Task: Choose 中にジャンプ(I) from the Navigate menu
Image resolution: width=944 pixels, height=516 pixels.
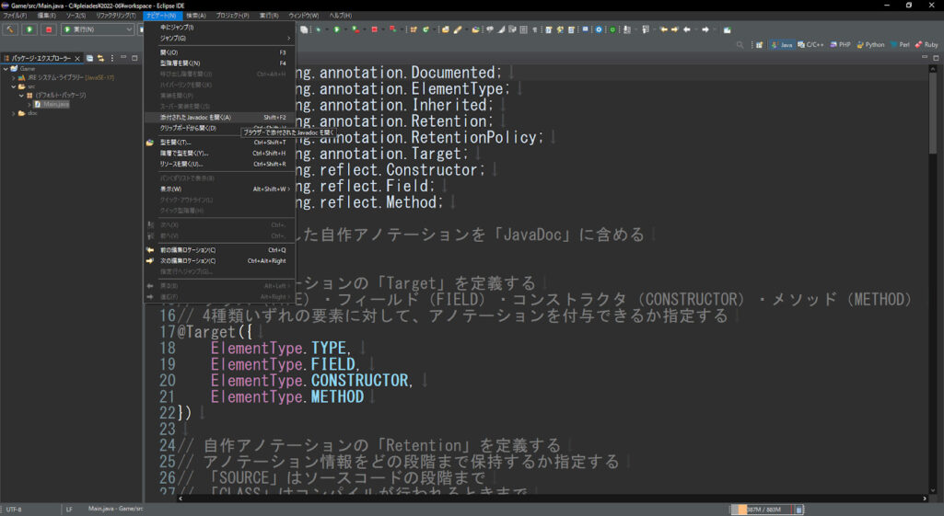Action: click(219, 27)
